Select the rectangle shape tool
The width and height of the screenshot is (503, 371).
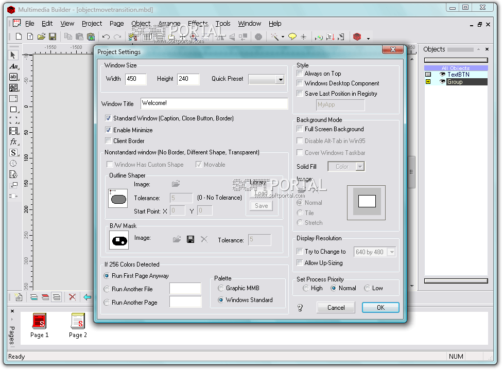pyautogui.click(x=13, y=110)
